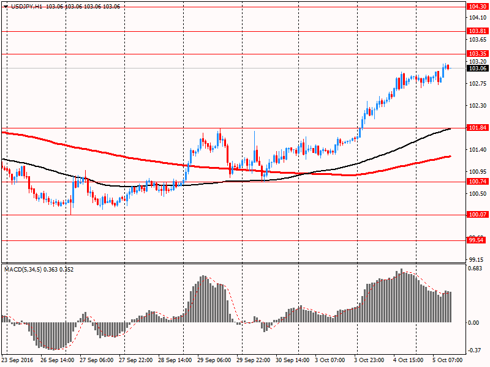The height and width of the screenshot is (367, 490).
Task: Click the 102.30 price scale value
Action: (478, 106)
